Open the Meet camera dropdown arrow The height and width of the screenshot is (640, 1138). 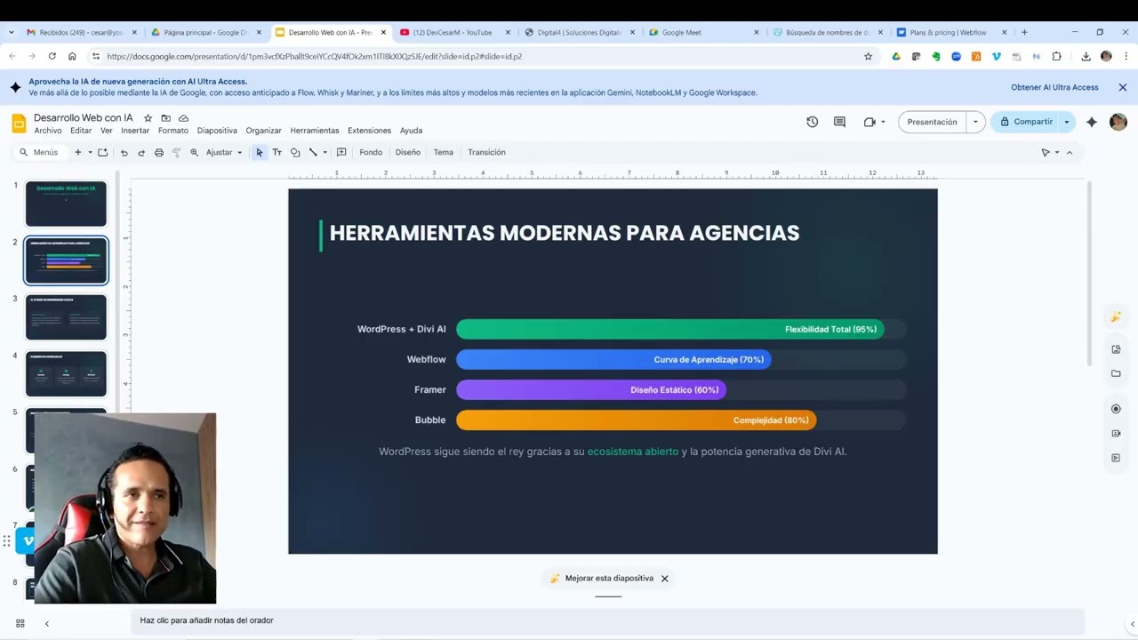883,122
